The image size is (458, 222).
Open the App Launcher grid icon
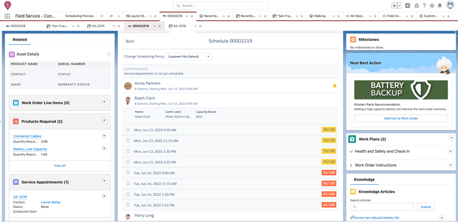[7, 16]
